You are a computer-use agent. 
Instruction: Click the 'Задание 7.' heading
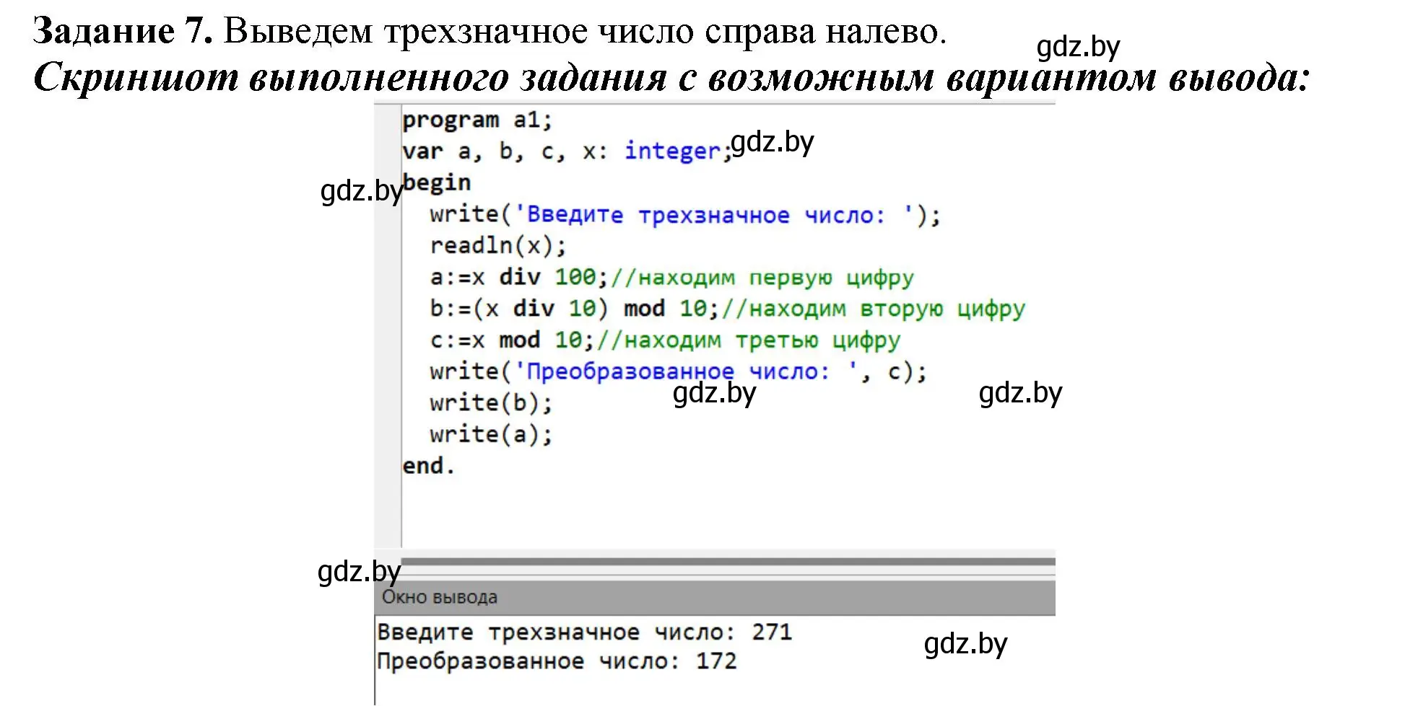click(123, 31)
